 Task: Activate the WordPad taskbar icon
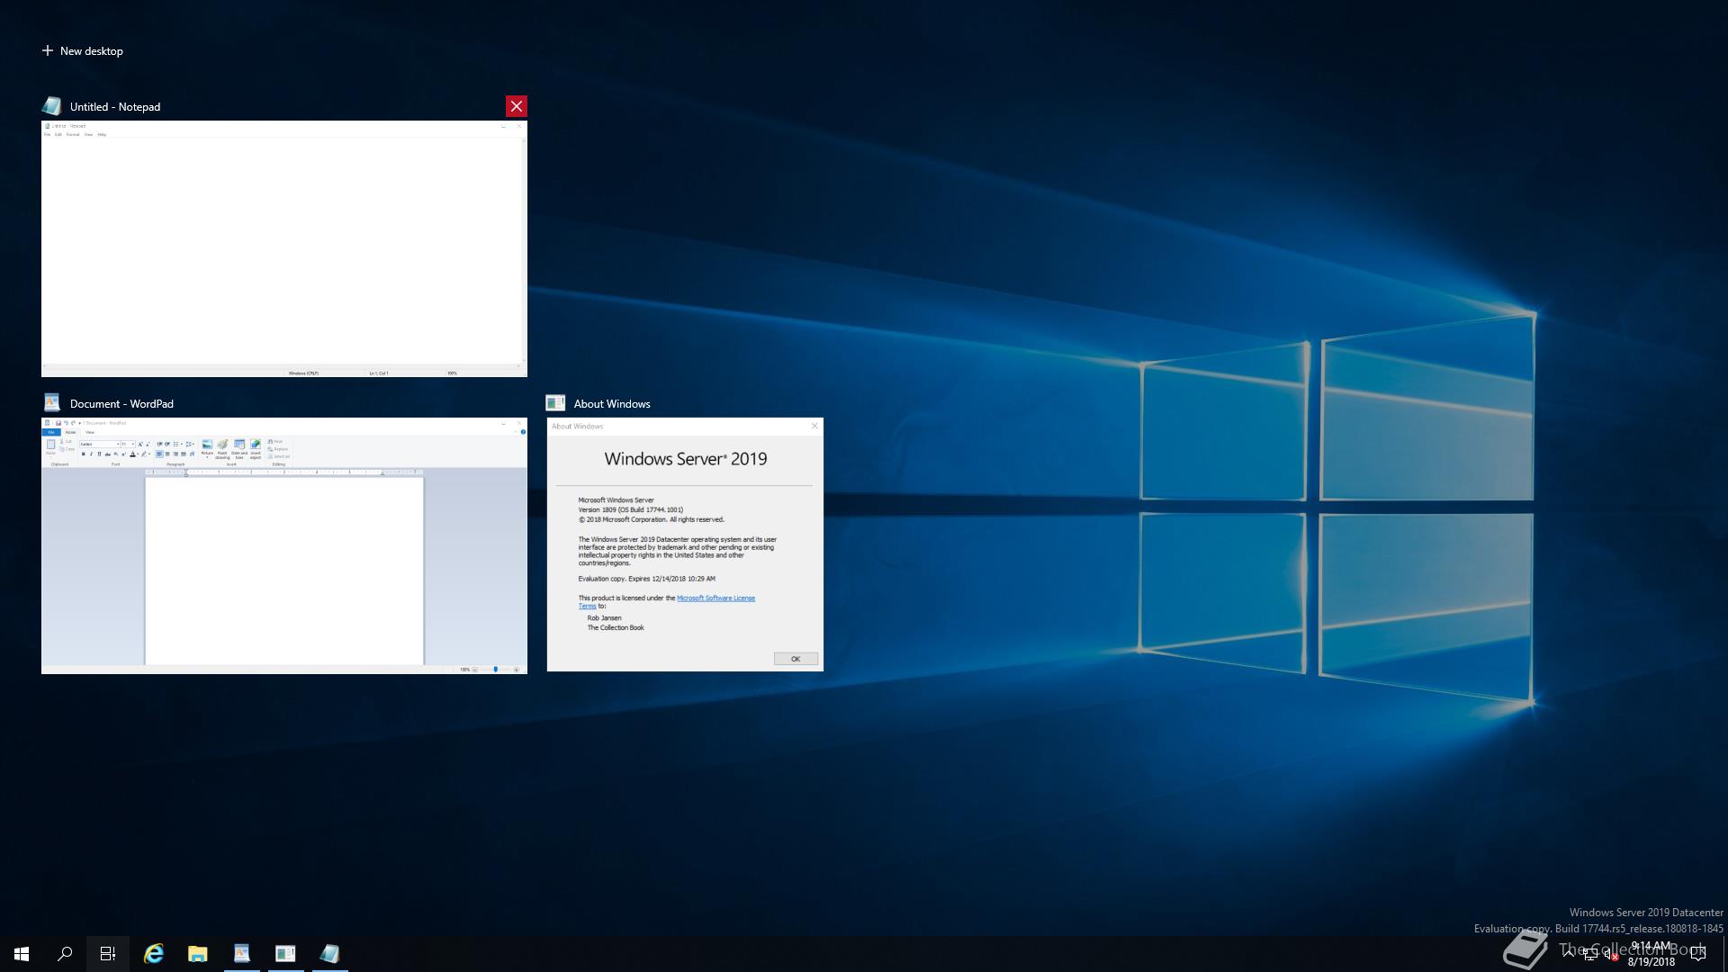[x=242, y=954]
